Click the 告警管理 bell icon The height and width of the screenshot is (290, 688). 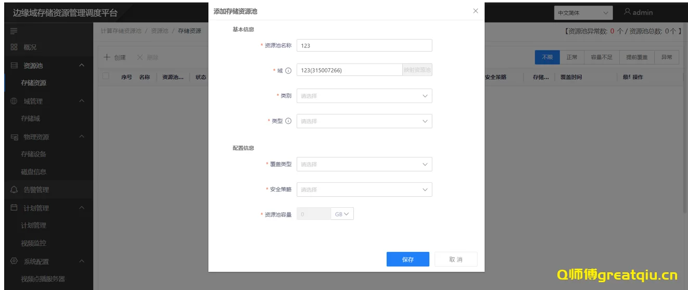click(x=14, y=190)
